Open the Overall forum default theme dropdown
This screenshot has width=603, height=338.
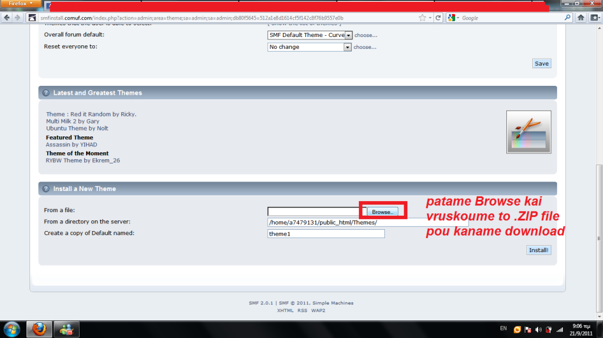[x=348, y=35]
